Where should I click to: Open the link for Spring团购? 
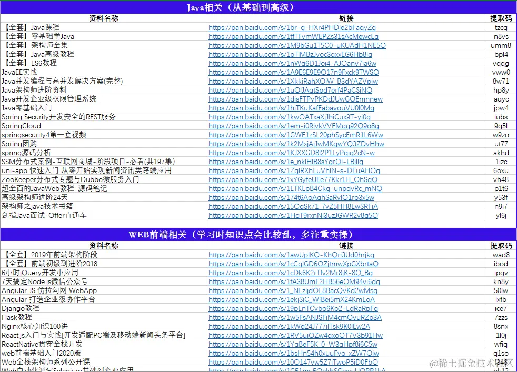[x=296, y=144]
